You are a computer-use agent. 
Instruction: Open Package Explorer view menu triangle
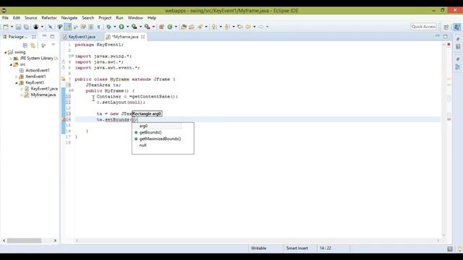(x=53, y=45)
